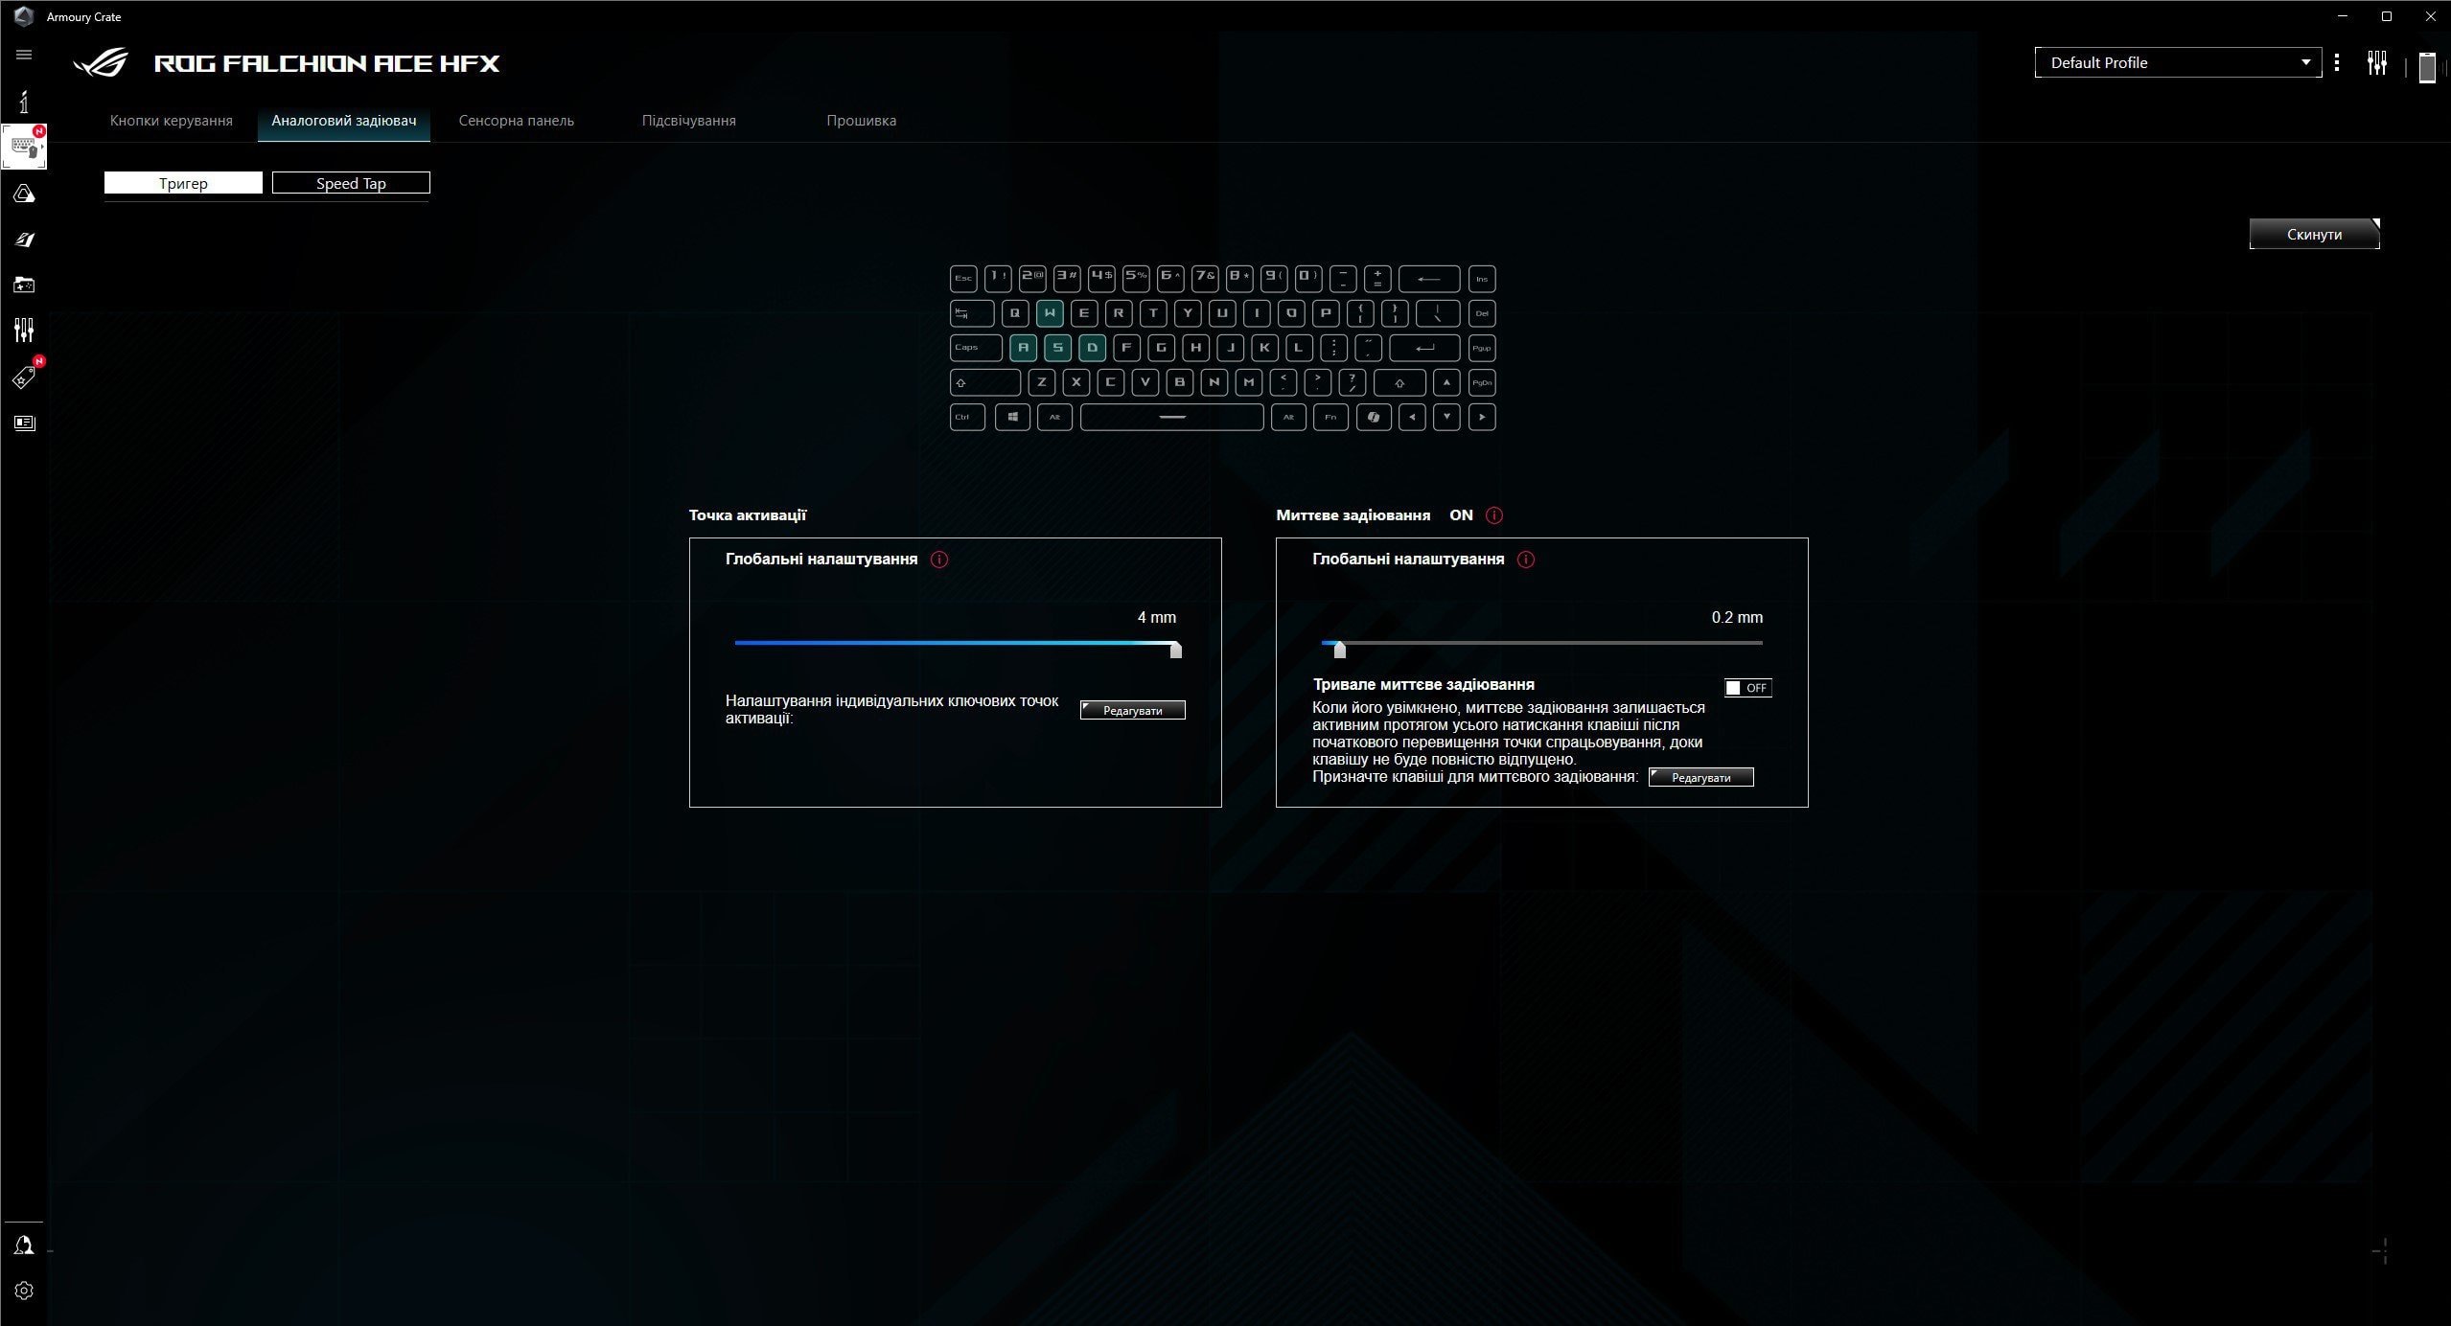Select the left Shift key on keyboard map

(x=985, y=382)
